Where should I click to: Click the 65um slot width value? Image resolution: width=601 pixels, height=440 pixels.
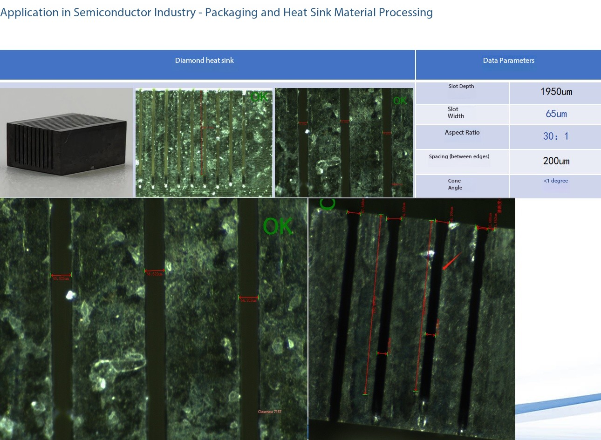555,115
